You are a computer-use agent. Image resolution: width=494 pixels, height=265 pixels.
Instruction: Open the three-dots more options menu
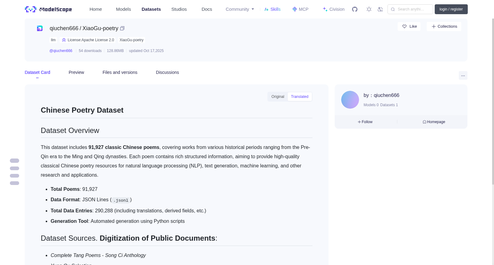tap(463, 75)
